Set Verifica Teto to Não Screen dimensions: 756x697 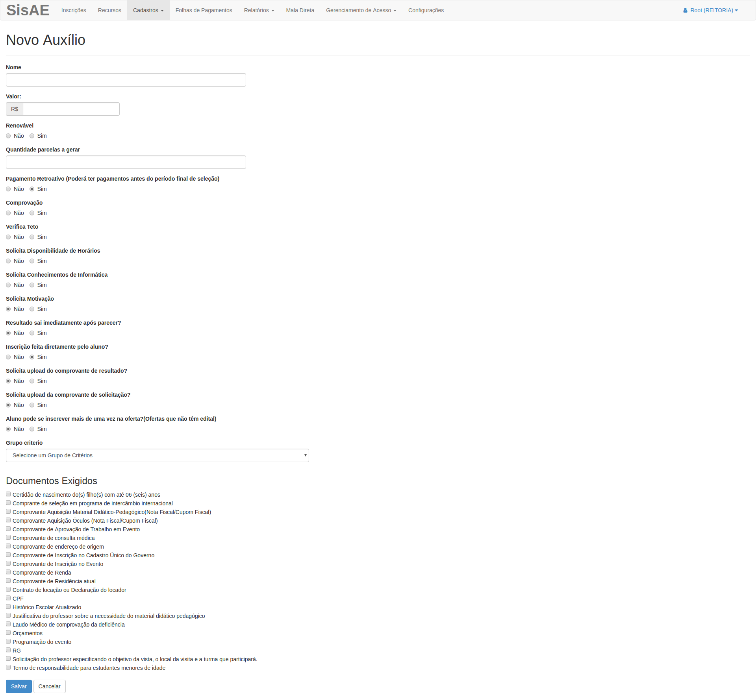coord(8,237)
